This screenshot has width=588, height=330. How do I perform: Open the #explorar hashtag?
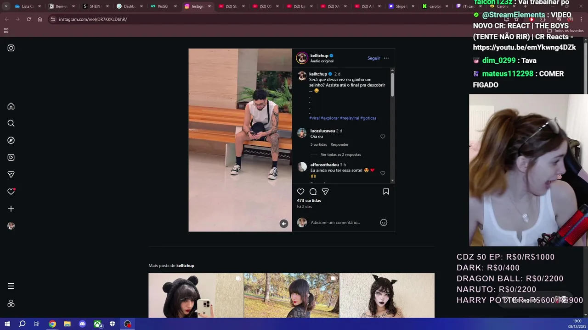pyautogui.click(x=330, y=118)
